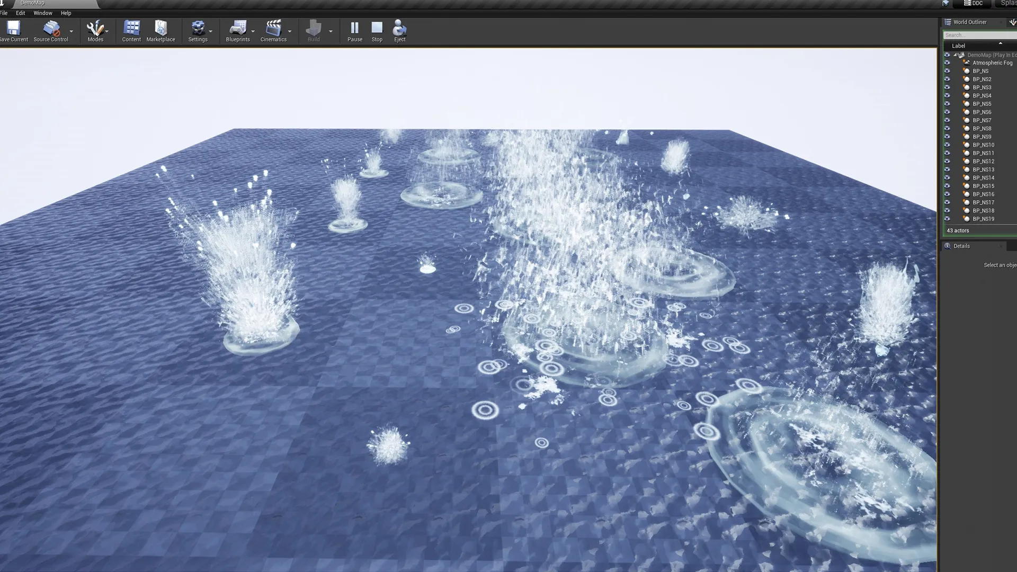Click the Modes tools icon
The height and width of the screenshot is (572, 1017).
coord(95,28)
